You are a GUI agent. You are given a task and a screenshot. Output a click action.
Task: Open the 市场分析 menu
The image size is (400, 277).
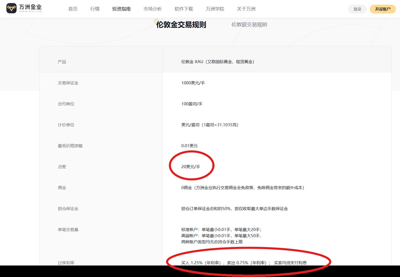(153, 9)
